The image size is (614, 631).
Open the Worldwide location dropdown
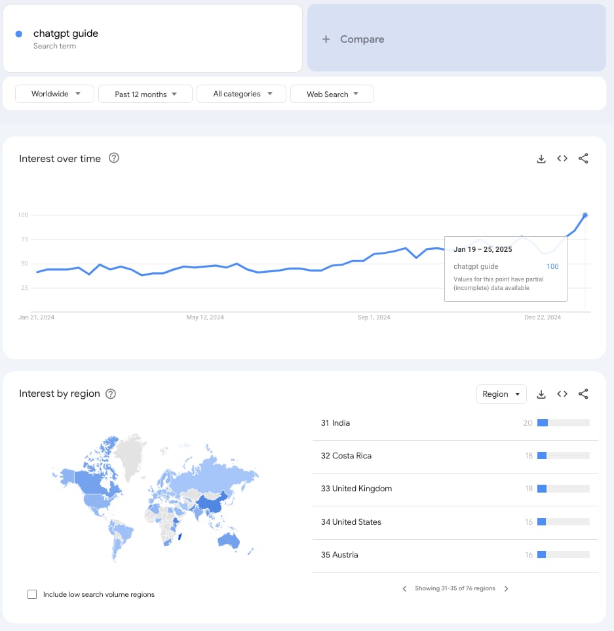click(x=55, y=94)
